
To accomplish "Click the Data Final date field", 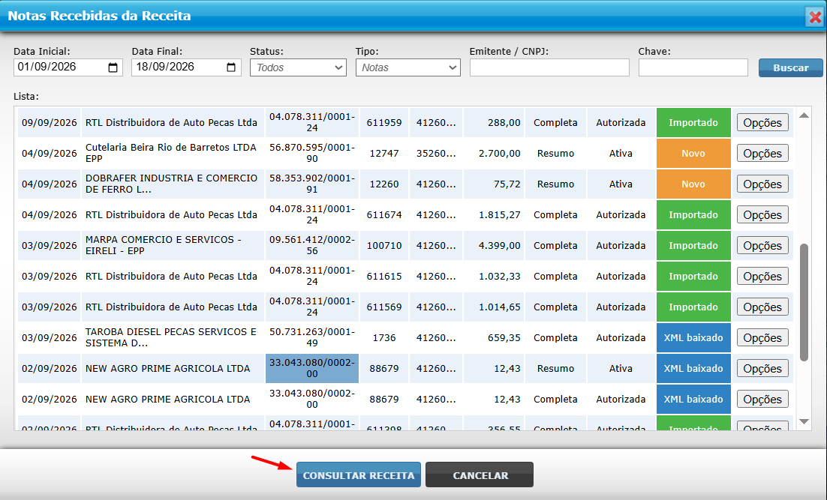I will pyautogui.click(x=186, y=67).
